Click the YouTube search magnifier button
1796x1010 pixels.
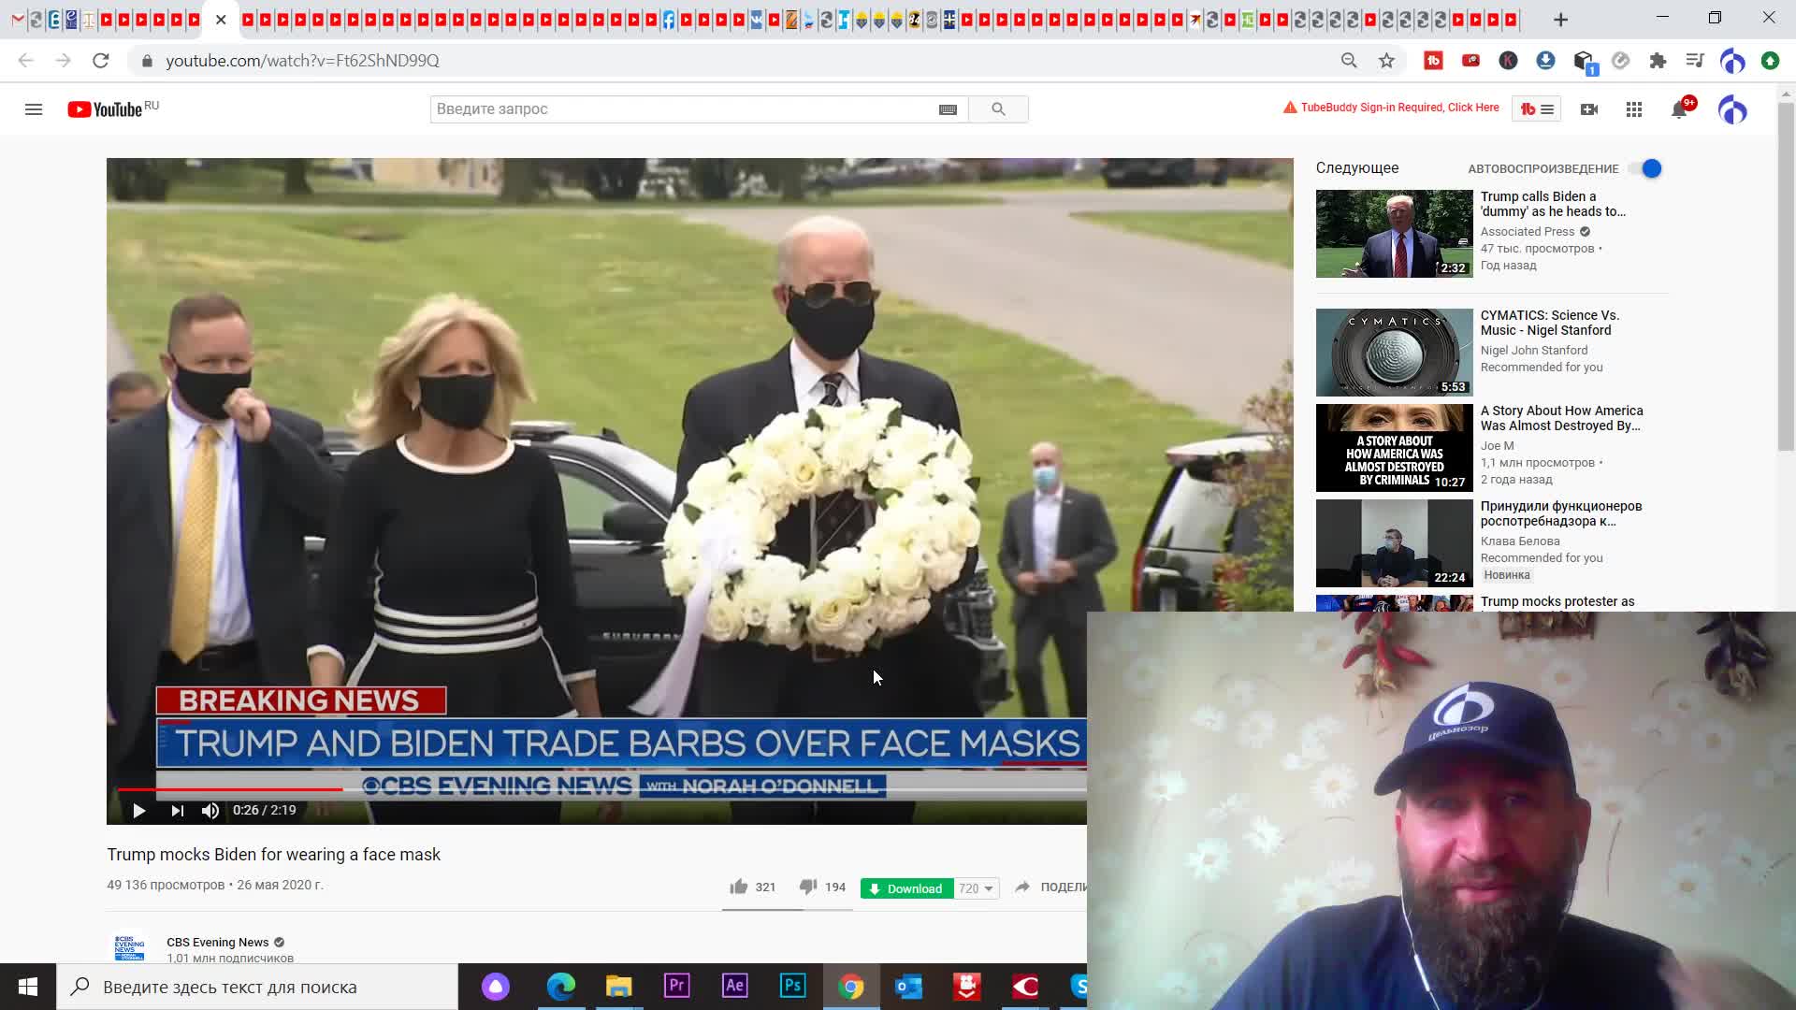click(998, 109)
